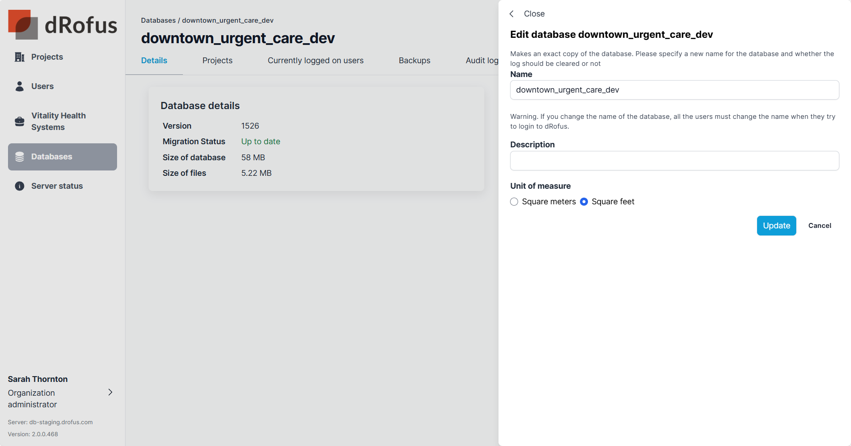Open the Currently logged on users tab
The image size is (851, 446).
316,61
